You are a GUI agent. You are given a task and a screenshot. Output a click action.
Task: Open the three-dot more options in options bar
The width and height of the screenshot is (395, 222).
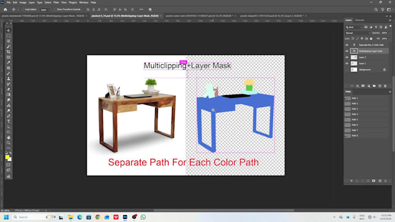[141, 9]
